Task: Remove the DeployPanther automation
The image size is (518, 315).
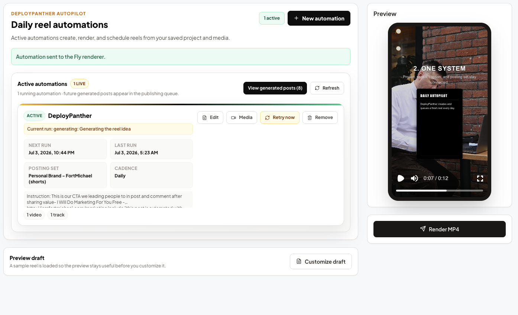Action: point(320,118)
